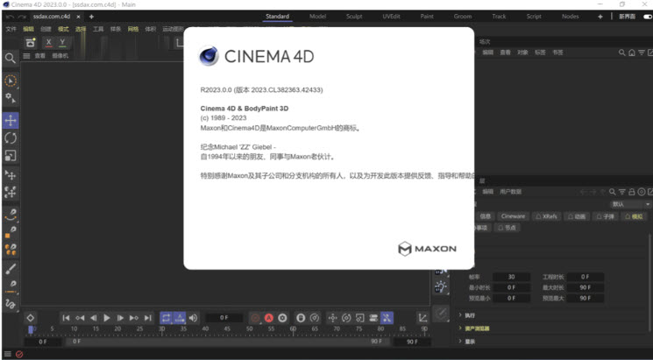The height and width of the screenshot is (360, 653).
Task: Click the live selection tool icon
Action: click(x=11, y=81)
